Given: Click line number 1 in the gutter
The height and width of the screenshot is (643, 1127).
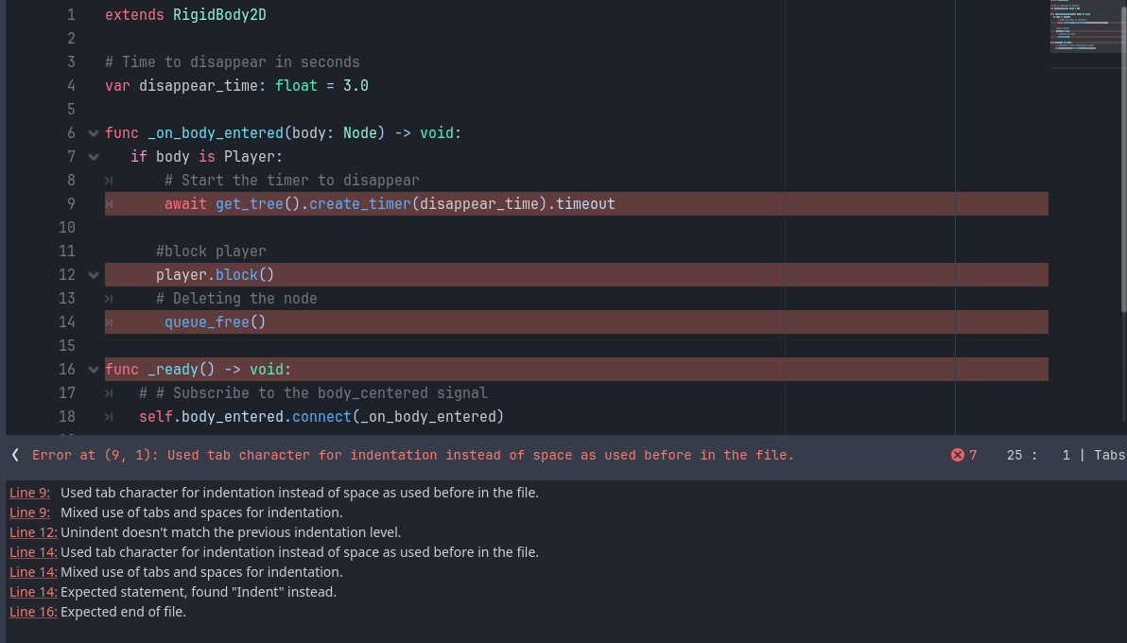Looking at the screenshot, I should [71, 15].
